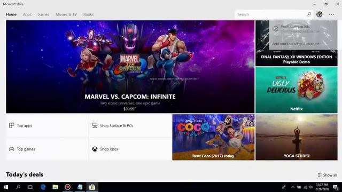342x192 pixels.
Task: Click the Top apps grid icon
Action: 12,125
